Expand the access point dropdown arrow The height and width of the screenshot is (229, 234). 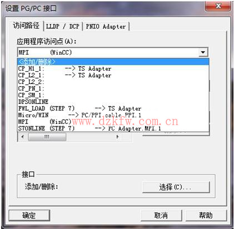pyautogui.click(x=203, y=52)
